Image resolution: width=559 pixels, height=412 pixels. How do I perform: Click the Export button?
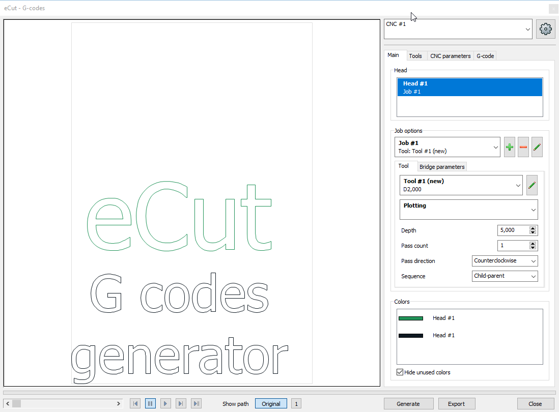tap(456, 404)
